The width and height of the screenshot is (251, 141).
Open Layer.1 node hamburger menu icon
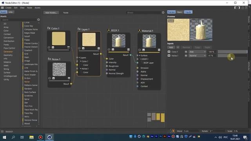click(99, 48)
